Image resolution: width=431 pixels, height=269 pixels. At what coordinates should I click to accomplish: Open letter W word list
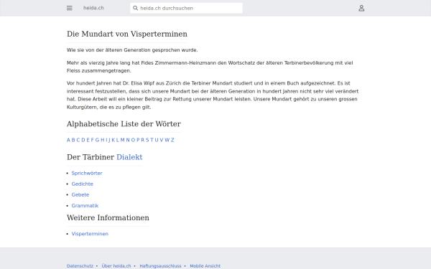click(x=167, y=140)
